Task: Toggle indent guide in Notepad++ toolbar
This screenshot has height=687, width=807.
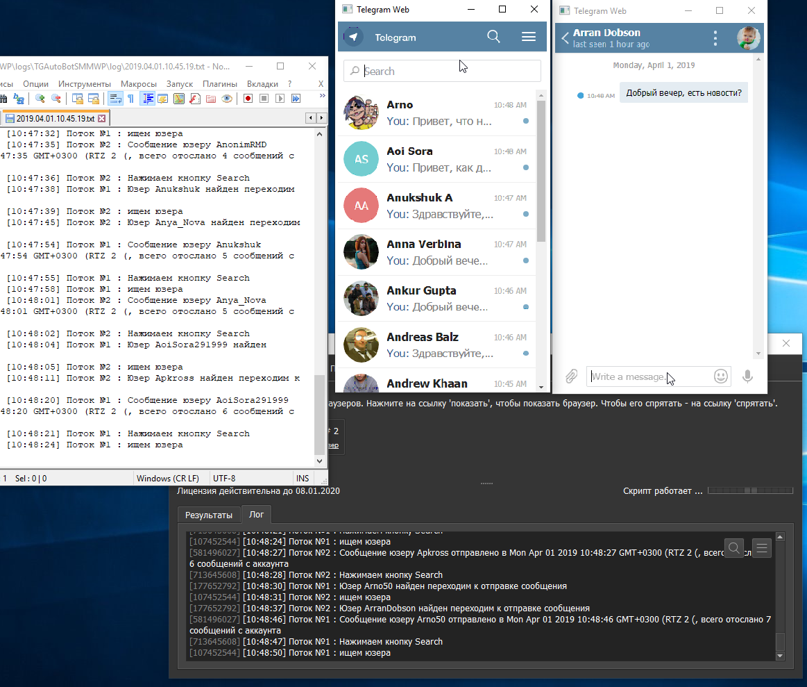Action: pos(148,99)
